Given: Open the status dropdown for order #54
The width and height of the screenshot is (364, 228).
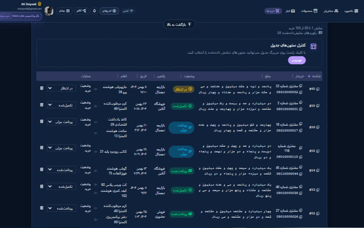Looking at the screenshot, I should [61, 170].
